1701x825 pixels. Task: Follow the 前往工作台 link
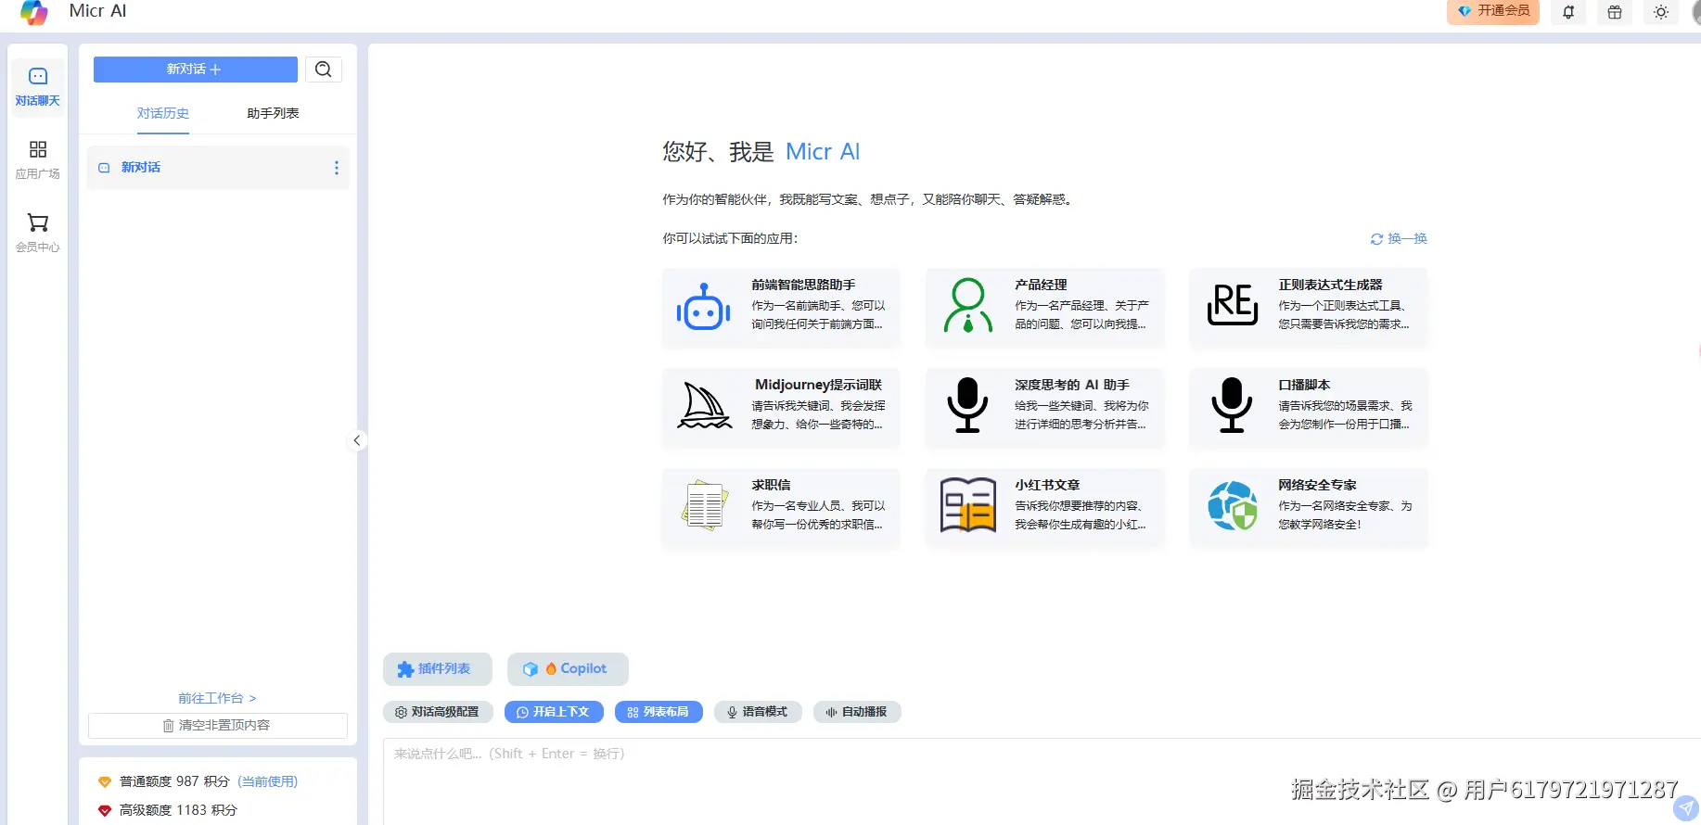click(217, 698)
